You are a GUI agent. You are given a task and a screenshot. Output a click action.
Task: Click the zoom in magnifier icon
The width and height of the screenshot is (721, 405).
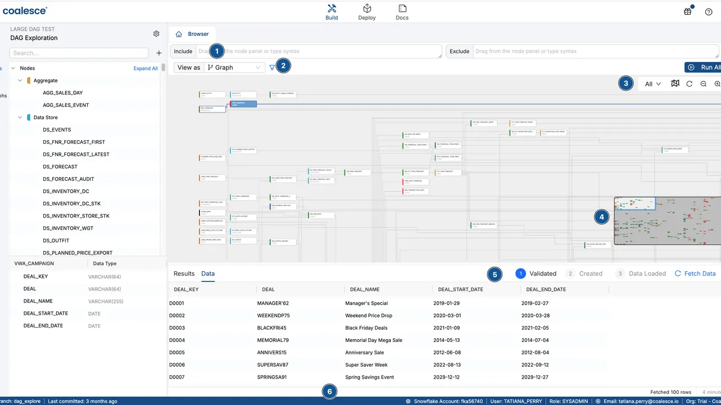pyautogui.click(x=718, y=84)
